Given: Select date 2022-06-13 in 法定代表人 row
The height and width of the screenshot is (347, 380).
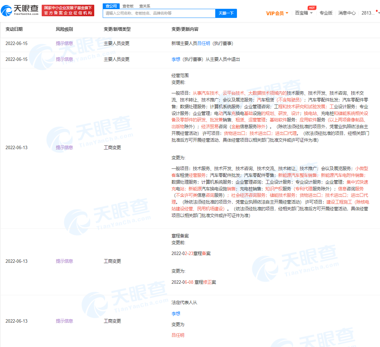Looking at the screenshot, I should point(17,321).
